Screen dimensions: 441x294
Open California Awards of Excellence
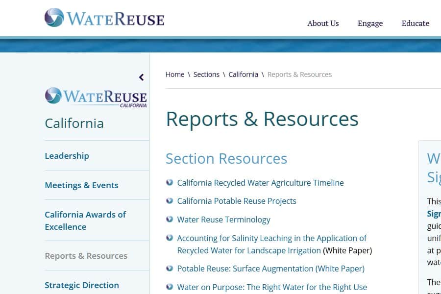pyautogui.click(x=85, y=220)
